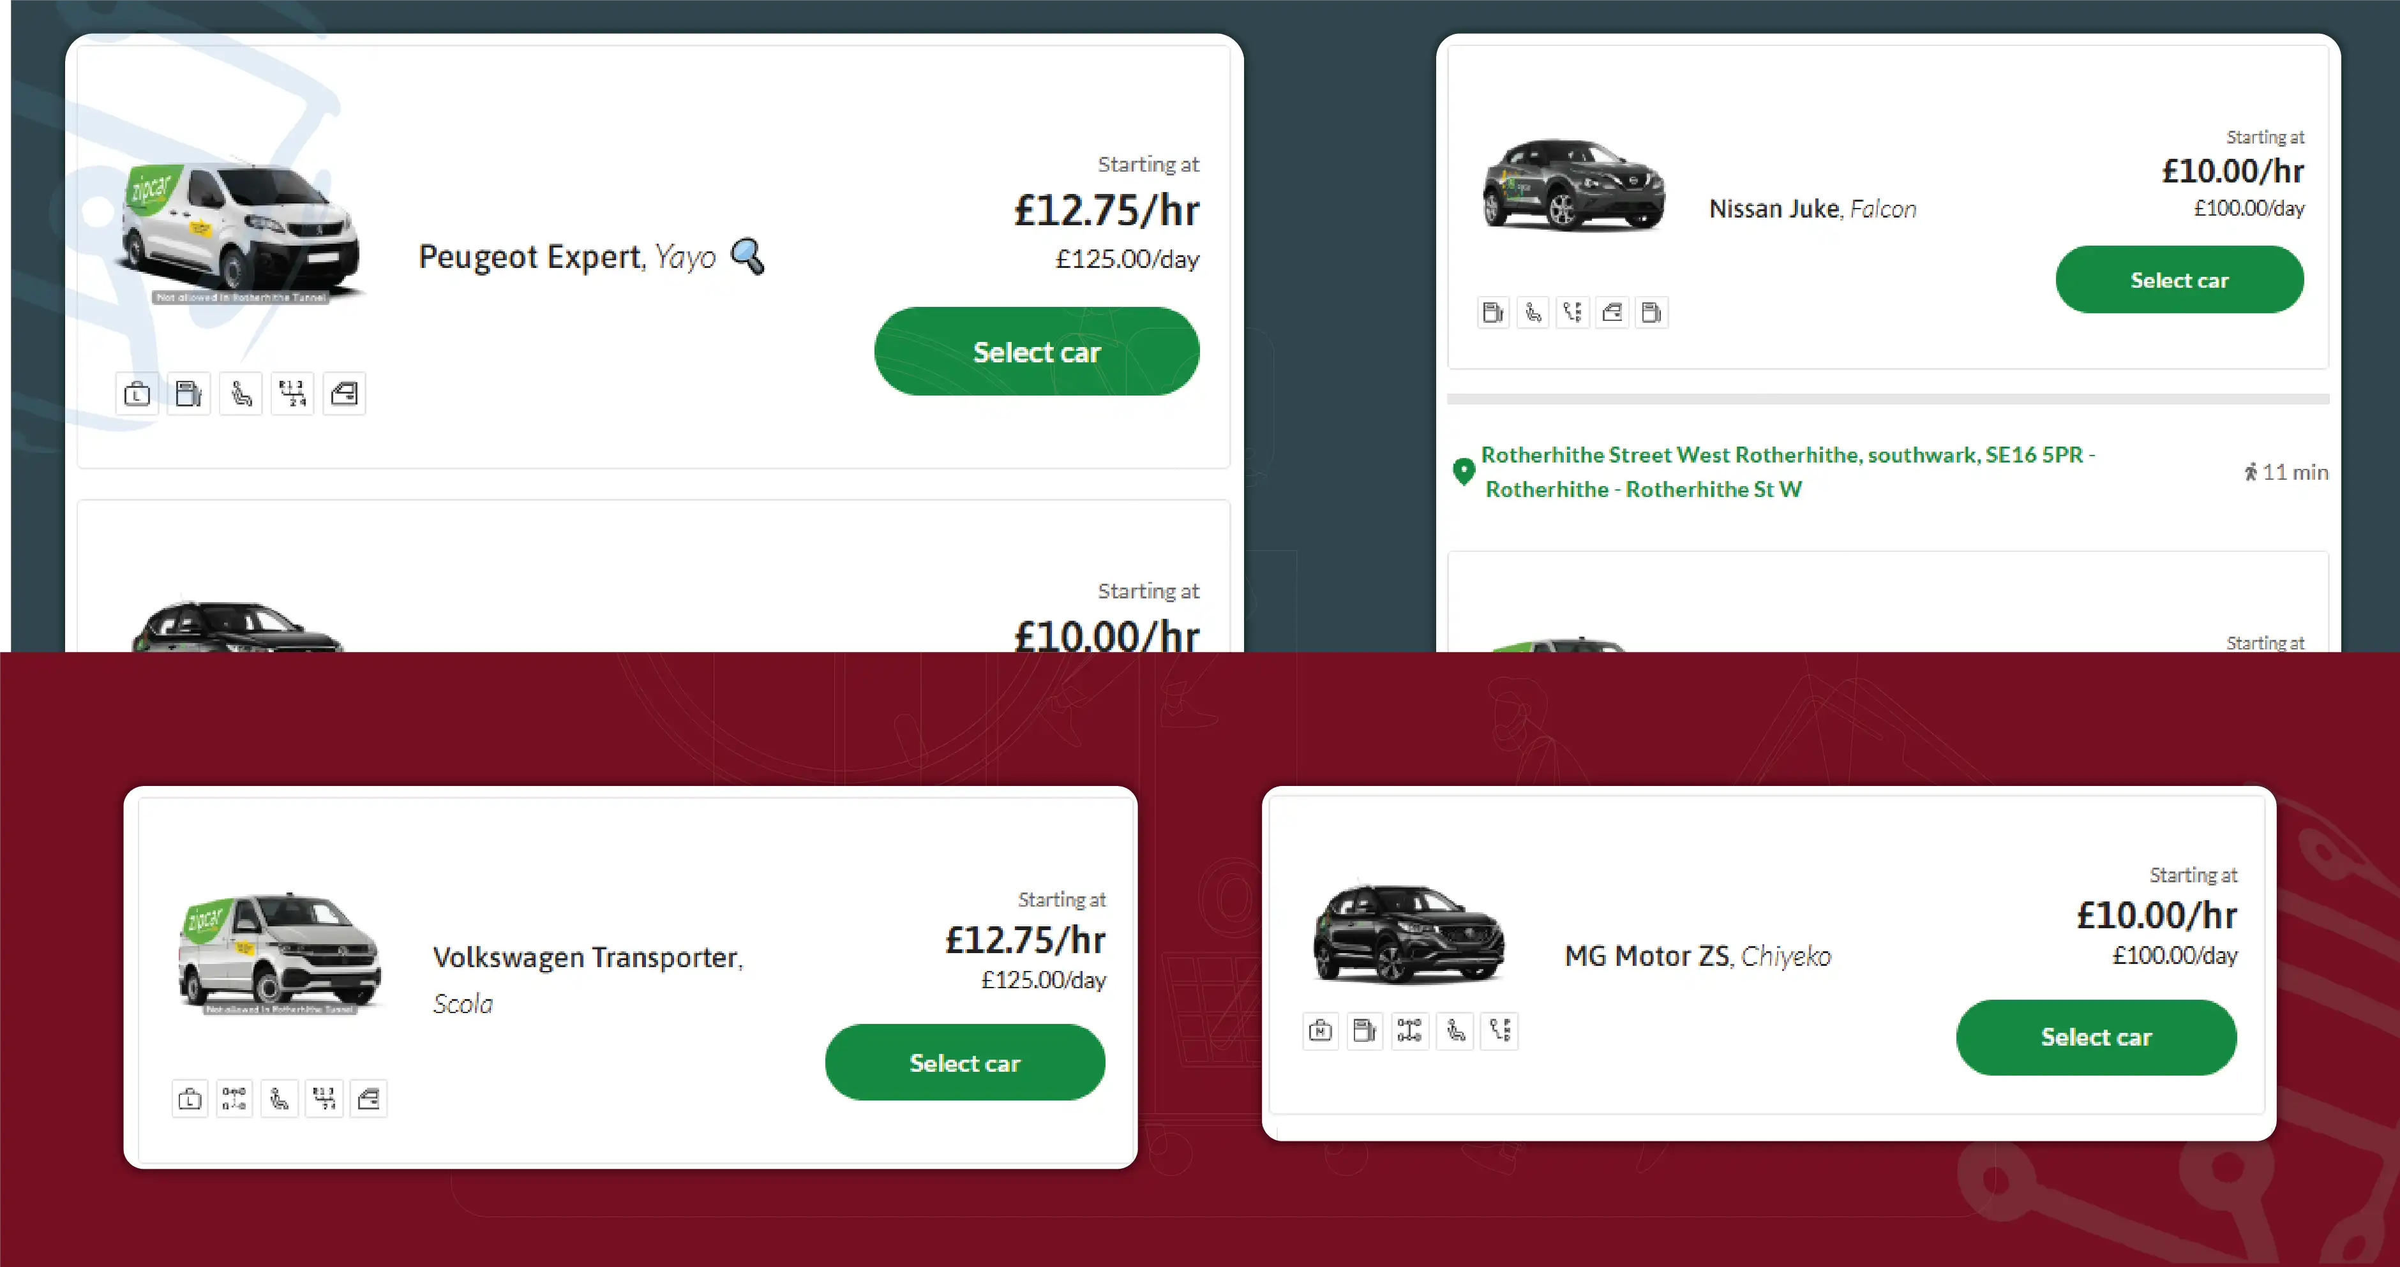The width and height of the screenshot is (2400, 1267).
Task: Select car for the Volkswagen Transporter Scola
Action: click(x=964, y=1062)
